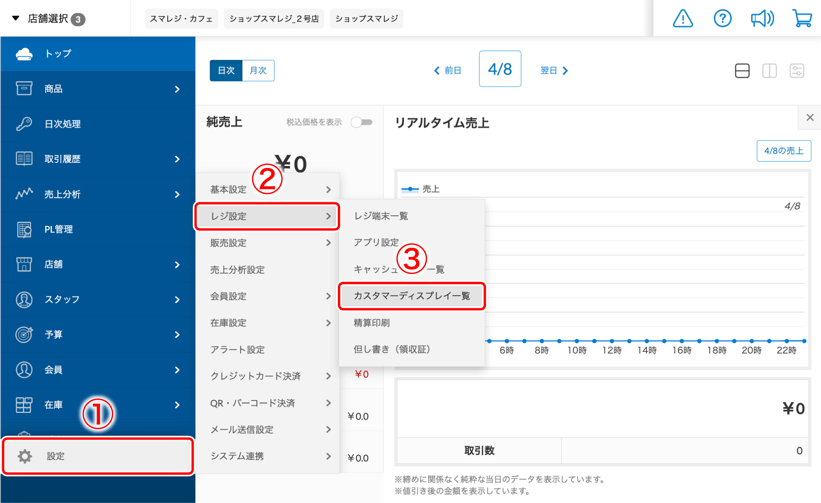This screenshot has width=821, height=503.
Task: Open メール送信設定 submenu
Action: (267, 430)
